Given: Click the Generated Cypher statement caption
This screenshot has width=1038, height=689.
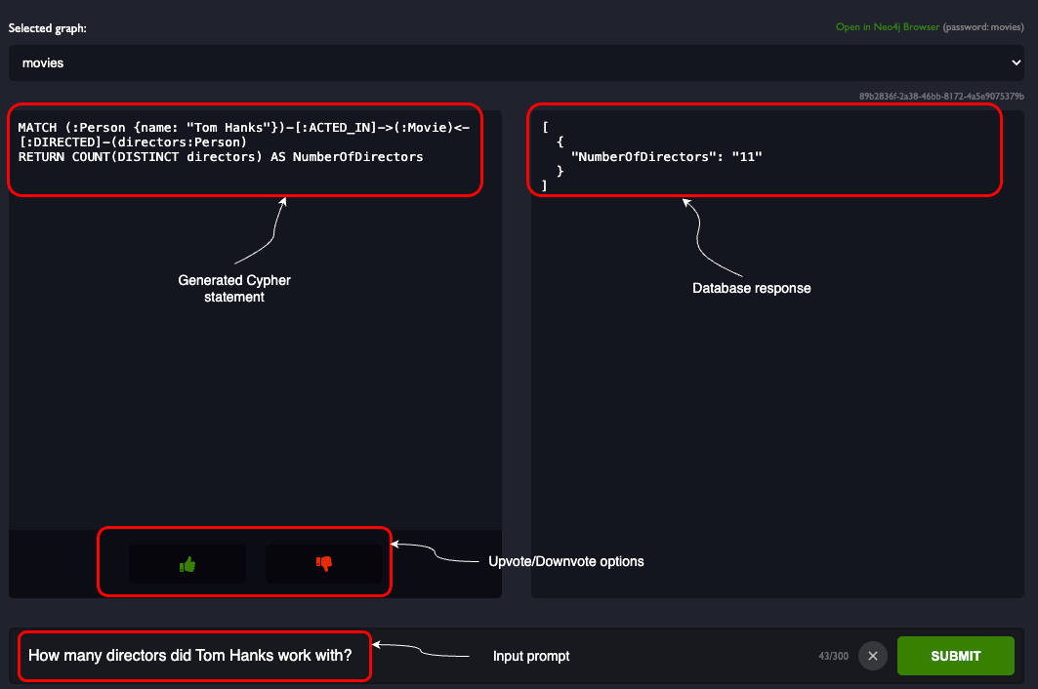Looking at the screenshot, I should pos(234,289).
